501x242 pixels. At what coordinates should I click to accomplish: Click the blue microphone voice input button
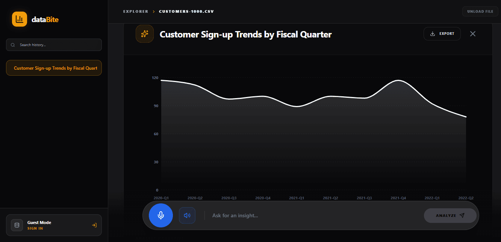click(x=161, y=215)
